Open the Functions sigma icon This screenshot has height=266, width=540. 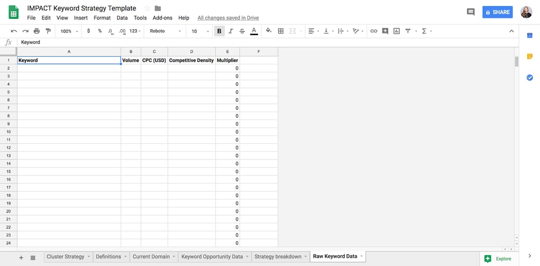point(424,31)
